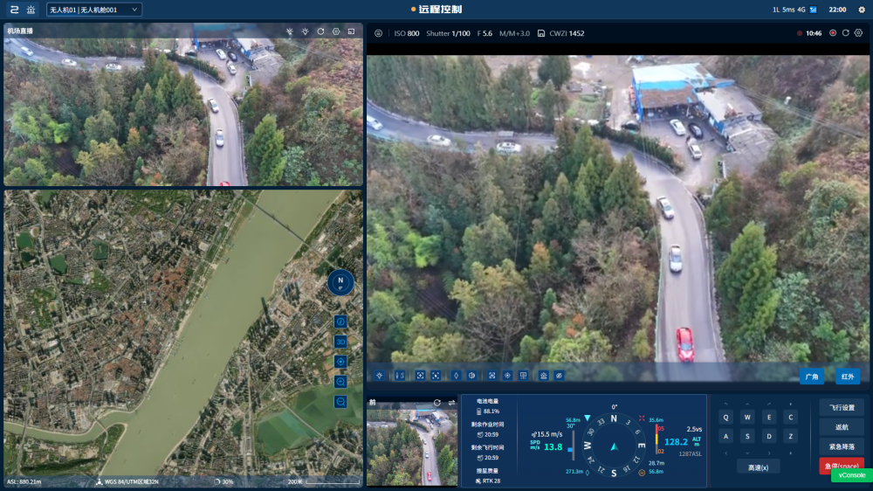Refresh the main camera feed
Viewport: 873px width, 491px height.
coord(846,33)
